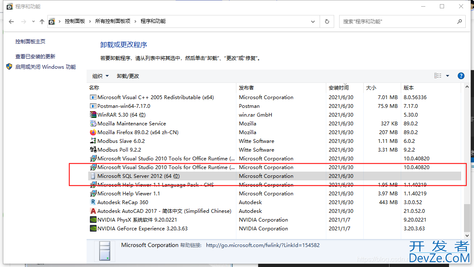
Task: Click the Mozilla Maintenance Service icon
Action: click(93, 124)
